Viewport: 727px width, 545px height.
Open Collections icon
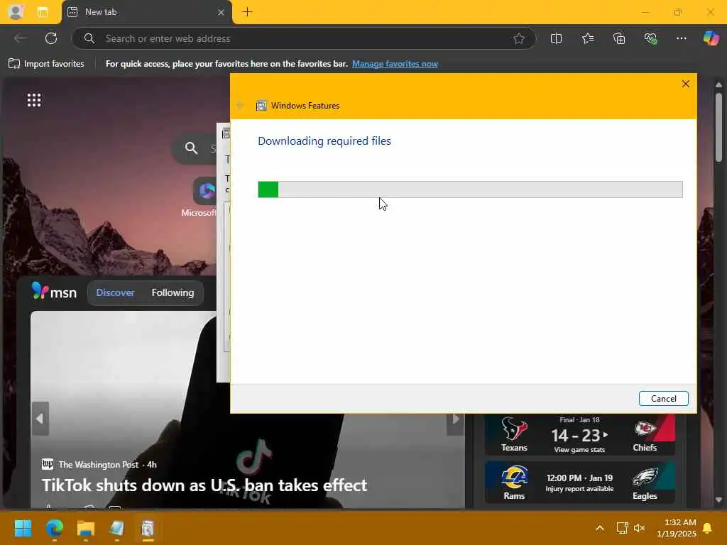[x=619, y=38]
